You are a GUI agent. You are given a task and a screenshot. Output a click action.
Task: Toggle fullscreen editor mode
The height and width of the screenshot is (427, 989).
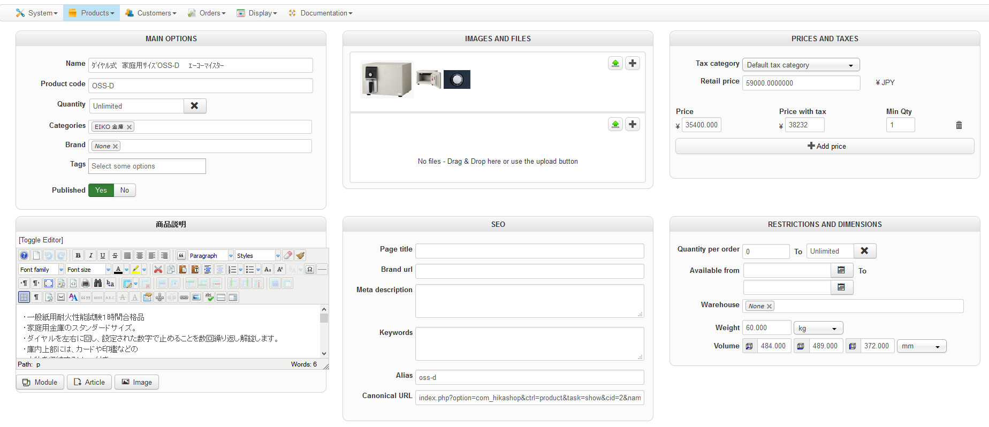coord(49,284)
